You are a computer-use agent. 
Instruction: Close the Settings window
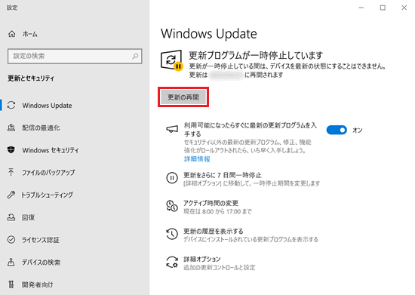coord(404,8)
